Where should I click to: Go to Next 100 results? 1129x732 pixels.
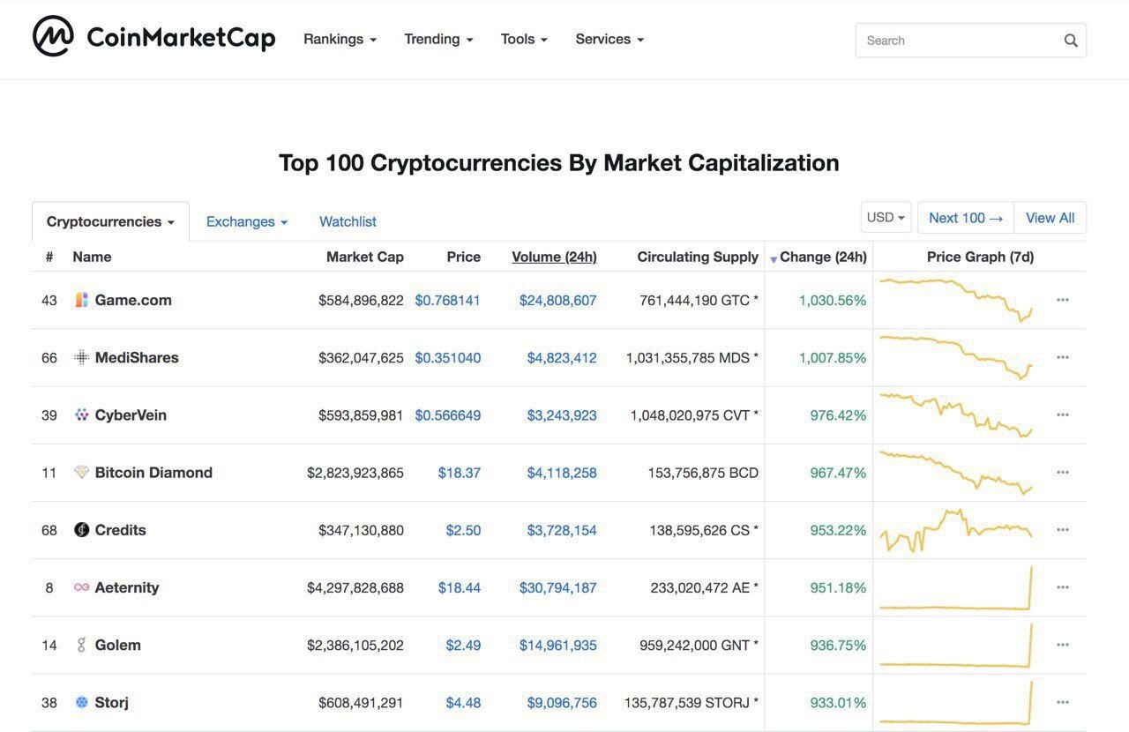click(965, 218)
